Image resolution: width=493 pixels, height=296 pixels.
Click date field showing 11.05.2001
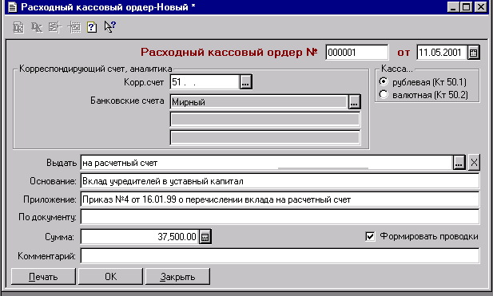[442, 53]
